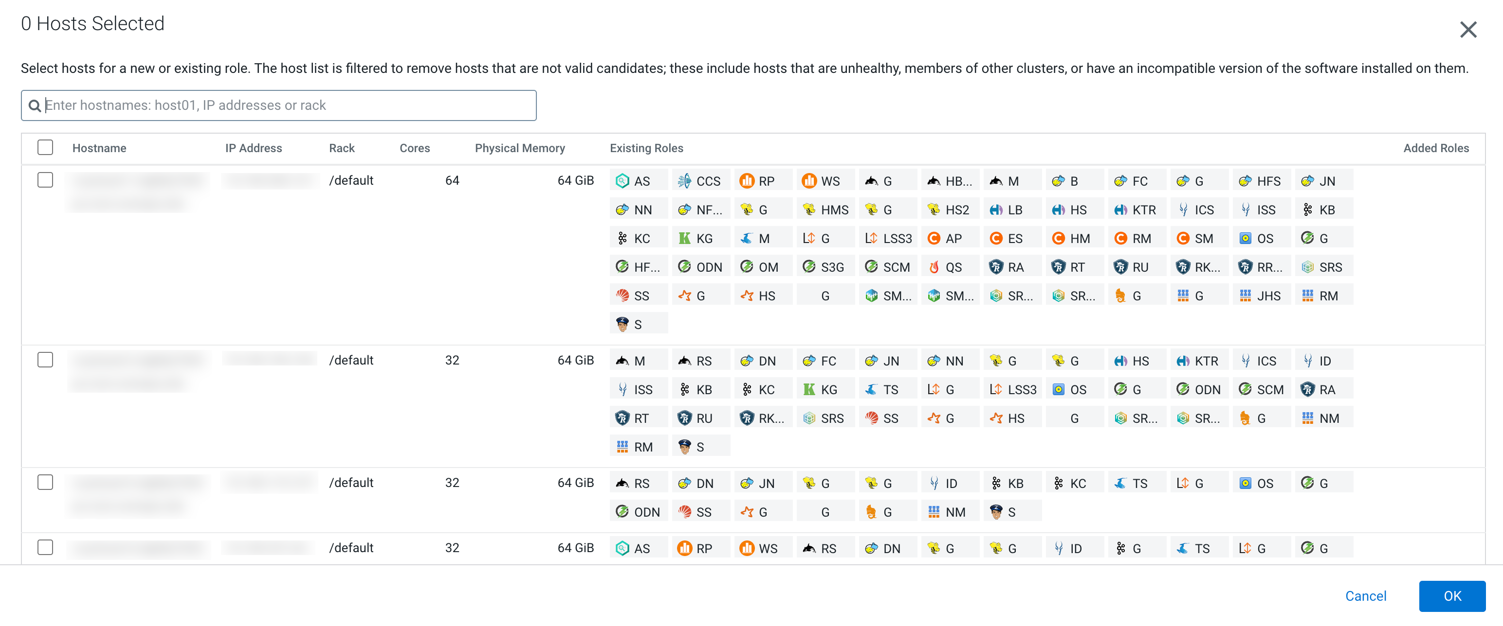Click the JHS YARN role icon
This screenshot has width=1503, height=626.
1245,296
